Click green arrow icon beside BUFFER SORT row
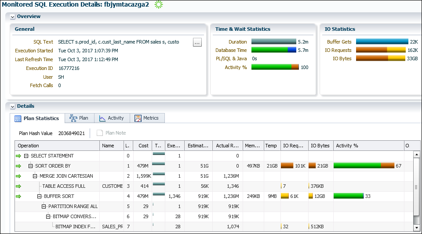This screenshot has height=234, width=422. 18,196
